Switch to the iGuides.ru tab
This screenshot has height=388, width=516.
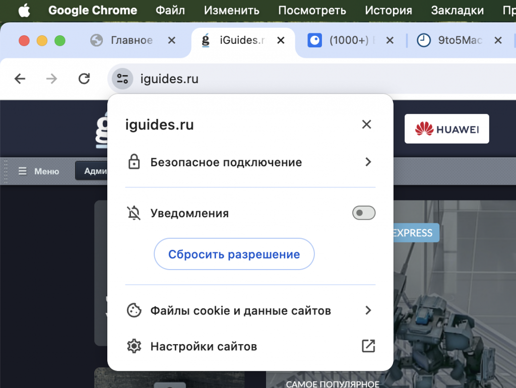click(x=242, y=40)
